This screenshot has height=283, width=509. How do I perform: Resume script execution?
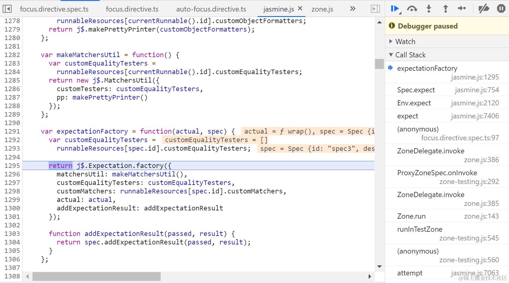click(x=395, y=9)
